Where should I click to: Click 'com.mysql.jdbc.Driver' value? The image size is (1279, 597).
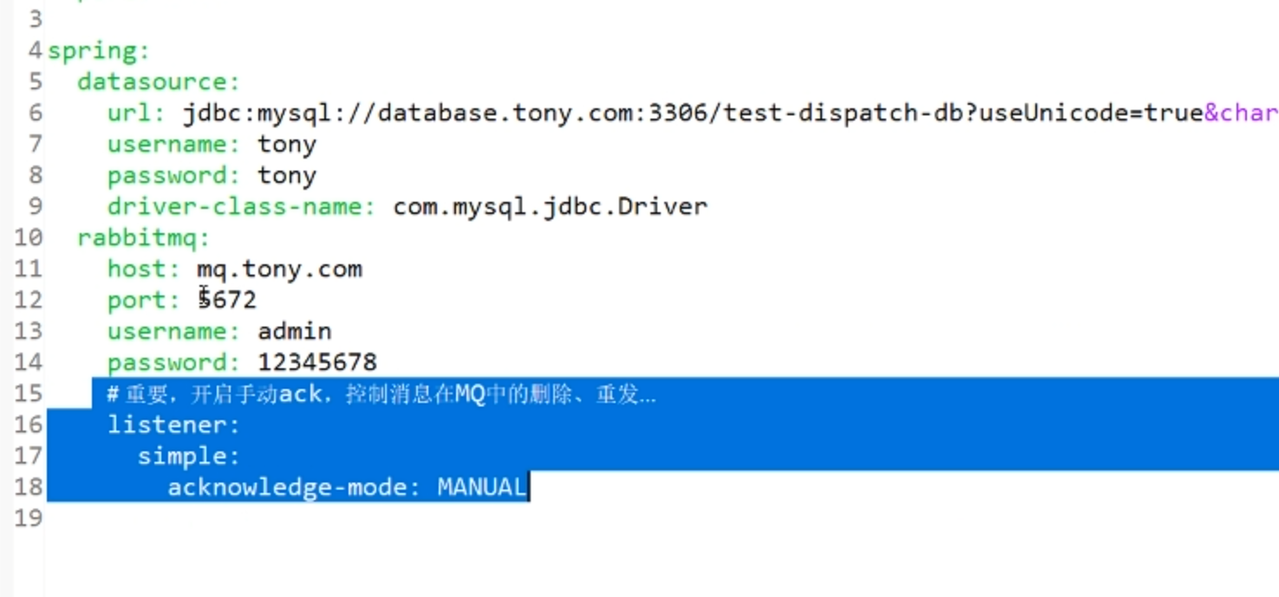click(551, 206)
